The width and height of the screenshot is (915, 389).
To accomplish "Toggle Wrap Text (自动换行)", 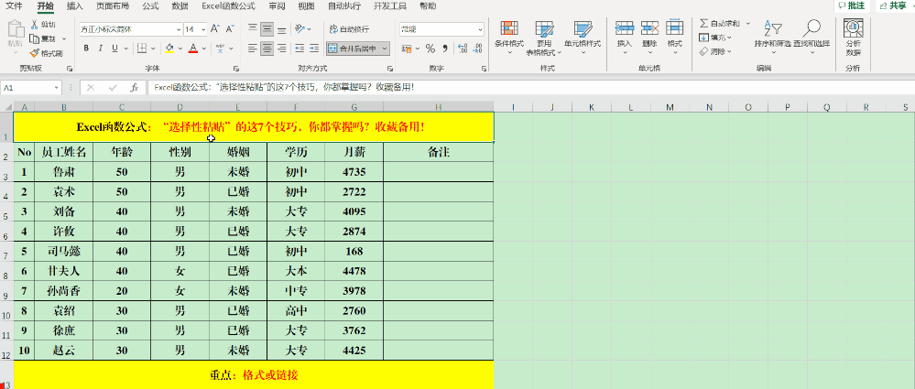I will [349, 29].
